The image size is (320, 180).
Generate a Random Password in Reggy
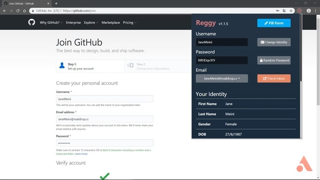pos(274,60)
